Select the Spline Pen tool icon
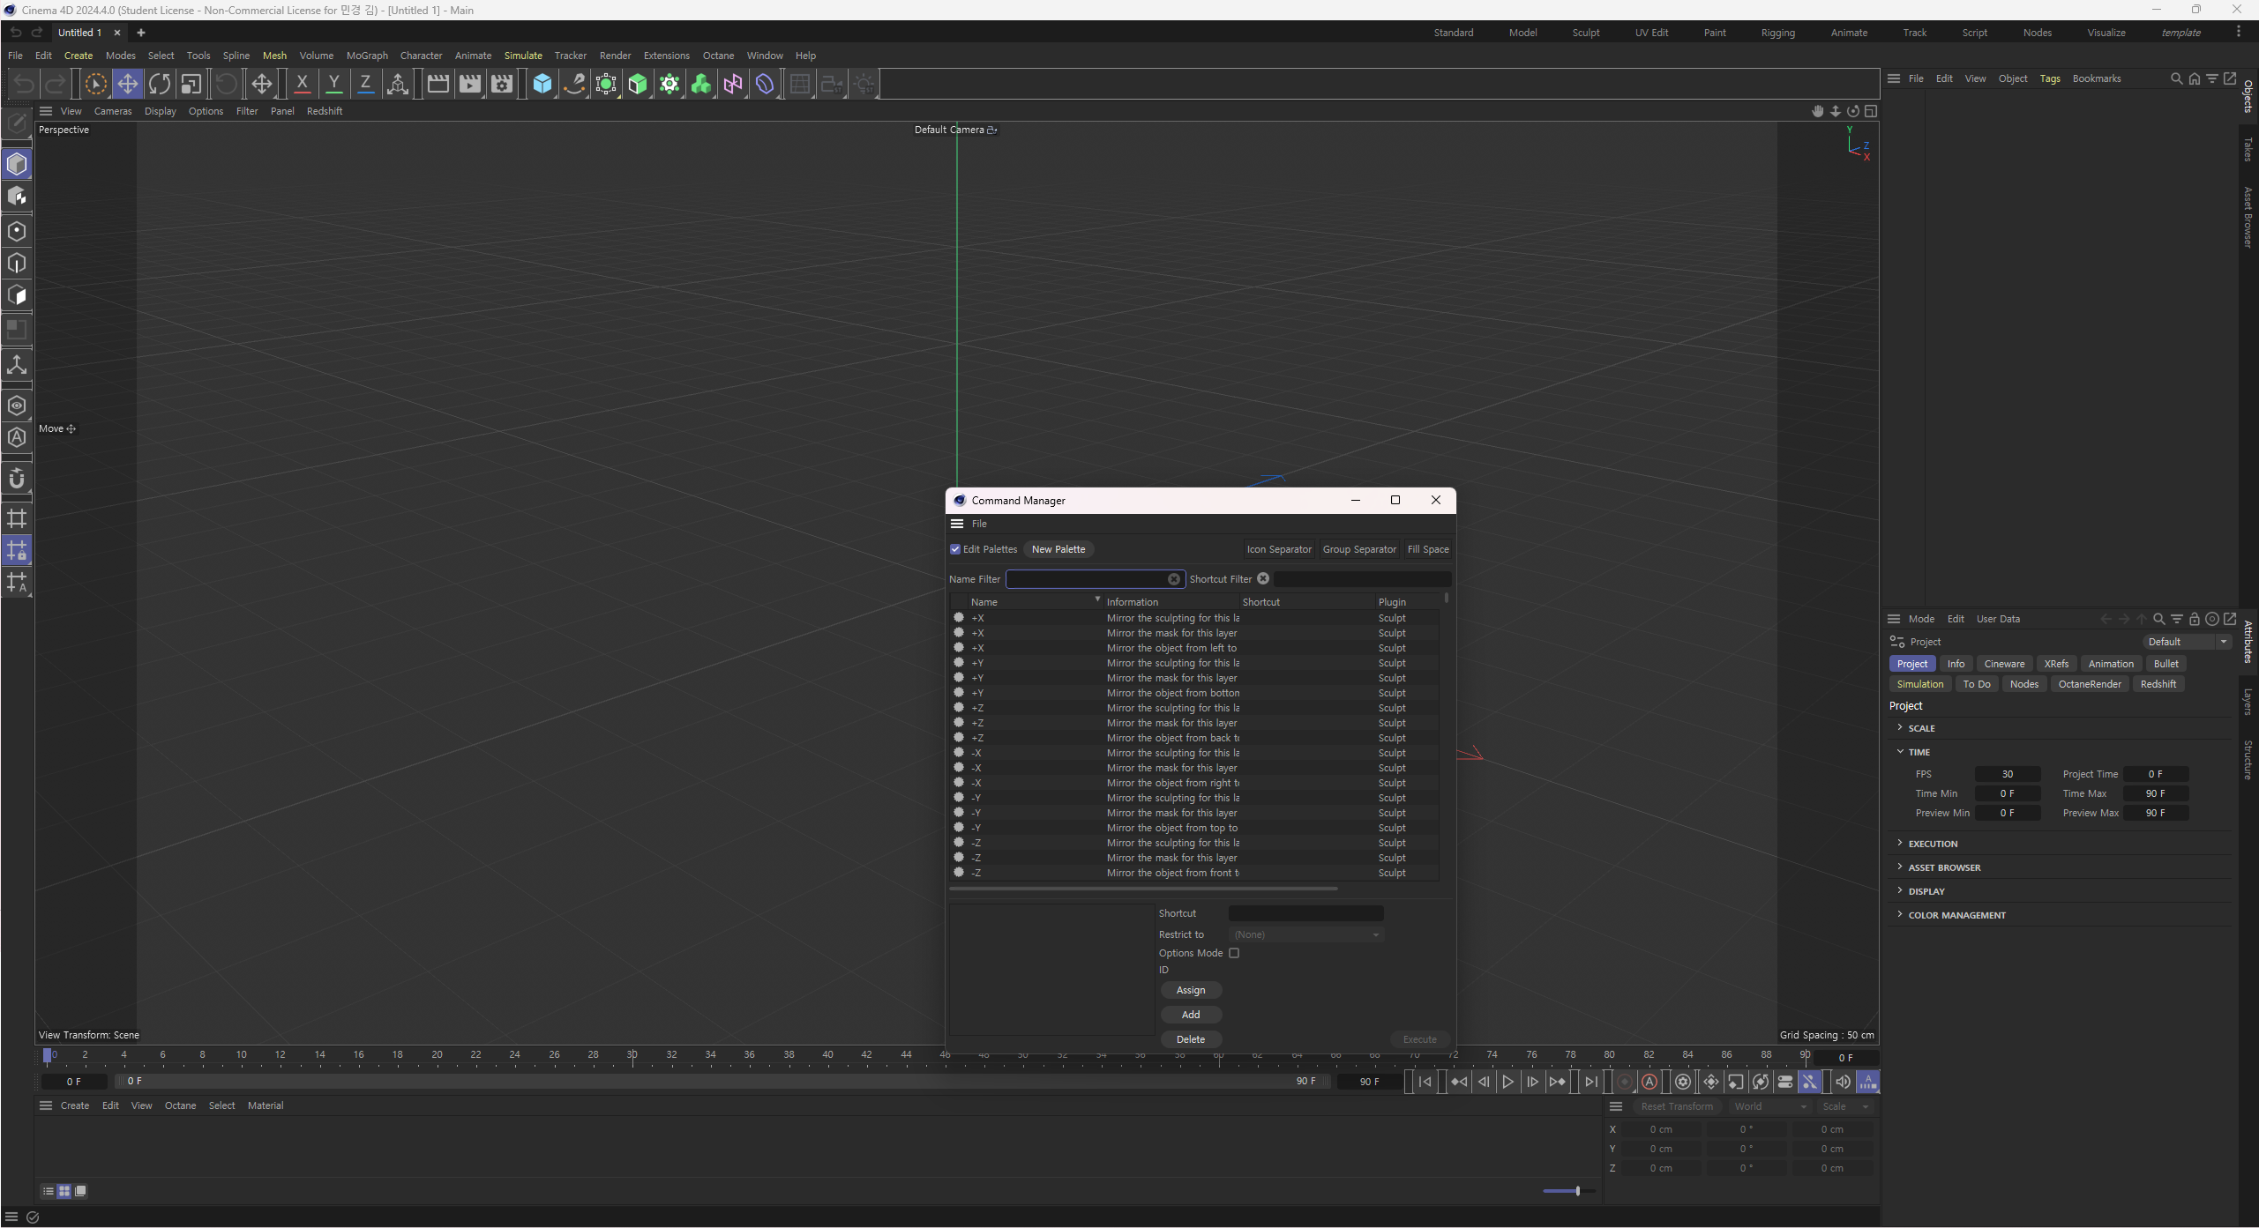 574,84
